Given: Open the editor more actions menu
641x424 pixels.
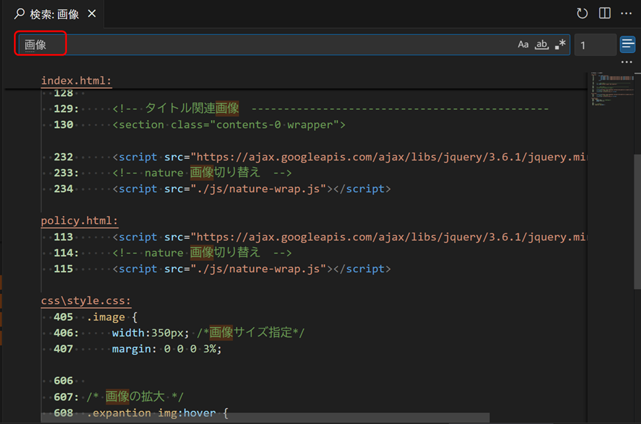Looking at the screenshot, I should point(626,13).
